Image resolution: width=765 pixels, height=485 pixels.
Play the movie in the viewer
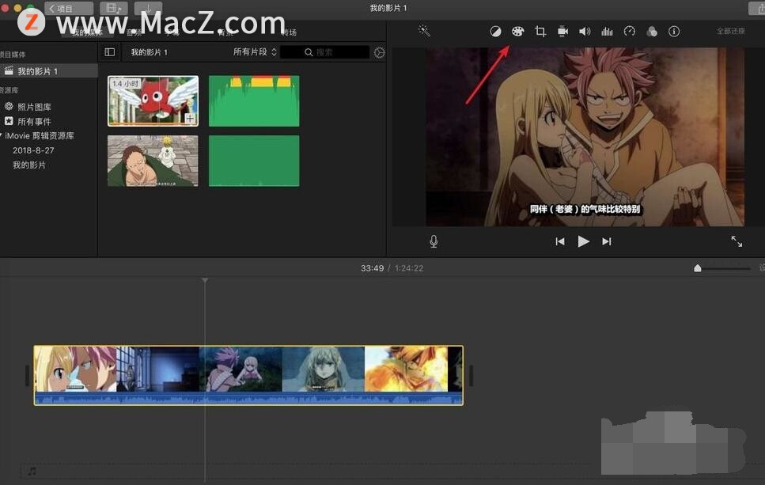click(584, 241)
